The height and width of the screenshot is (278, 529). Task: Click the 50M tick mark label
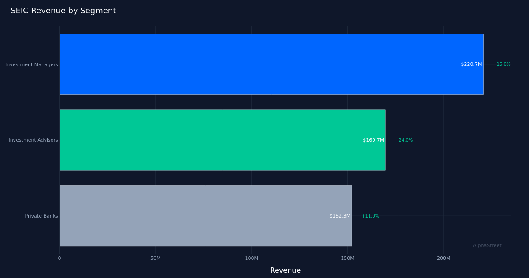(155, 259)
